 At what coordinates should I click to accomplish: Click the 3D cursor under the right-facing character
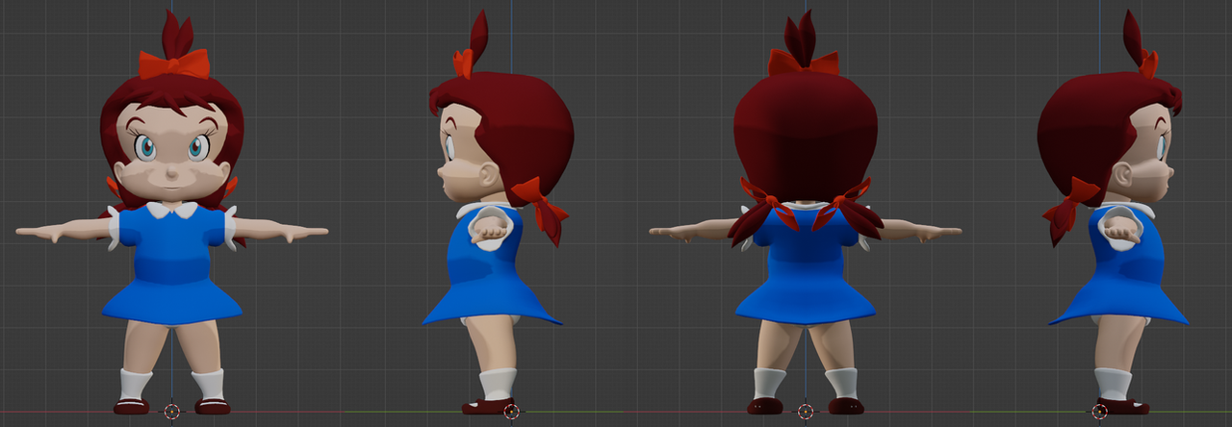click(x=1099, y=411)
